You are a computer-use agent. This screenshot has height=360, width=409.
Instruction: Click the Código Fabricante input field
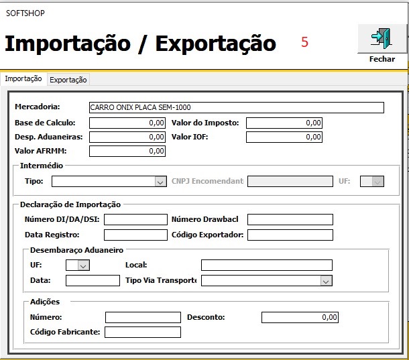(x=143, y=332)
